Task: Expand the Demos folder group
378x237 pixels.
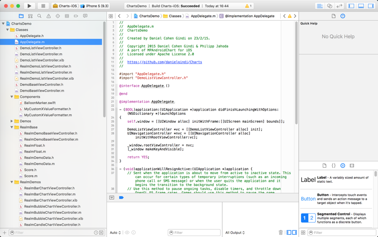Action: [12, 121]
